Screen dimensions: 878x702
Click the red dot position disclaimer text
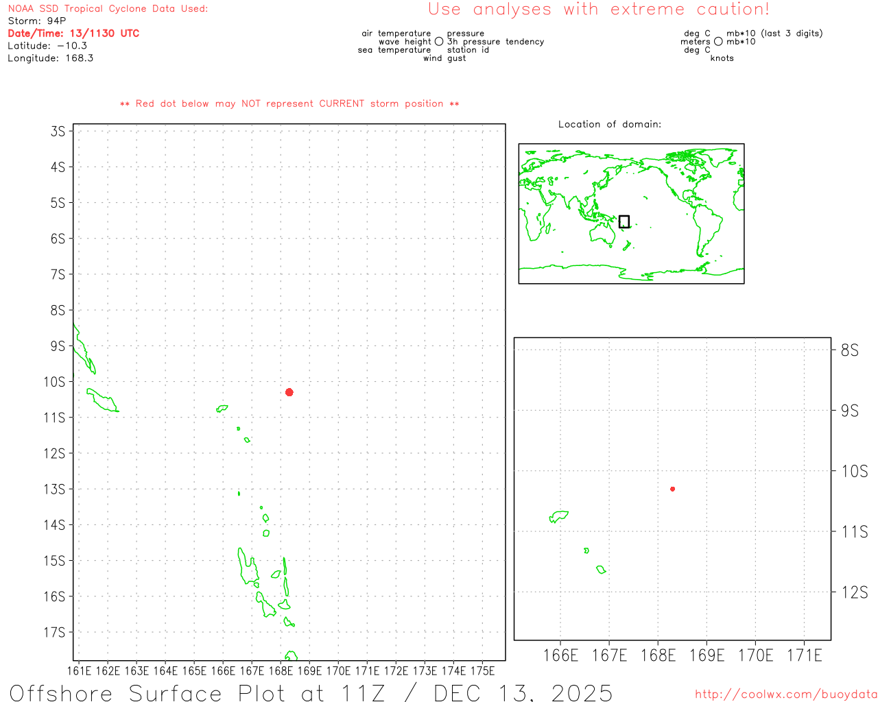click(x=289, y=104)
